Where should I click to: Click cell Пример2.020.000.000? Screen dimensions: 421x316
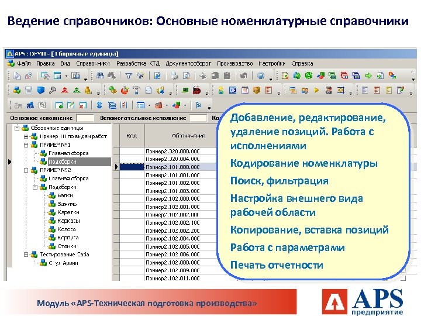click(181, 152)
